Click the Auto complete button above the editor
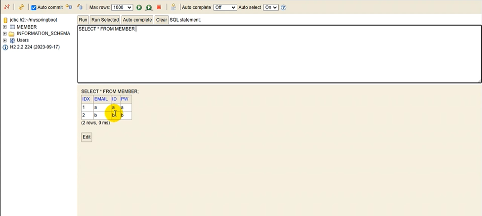 pos(137,20)
